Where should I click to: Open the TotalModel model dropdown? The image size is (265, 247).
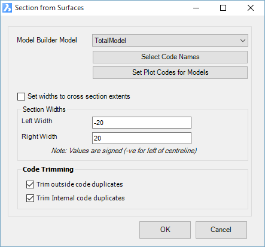pos(170,41)
